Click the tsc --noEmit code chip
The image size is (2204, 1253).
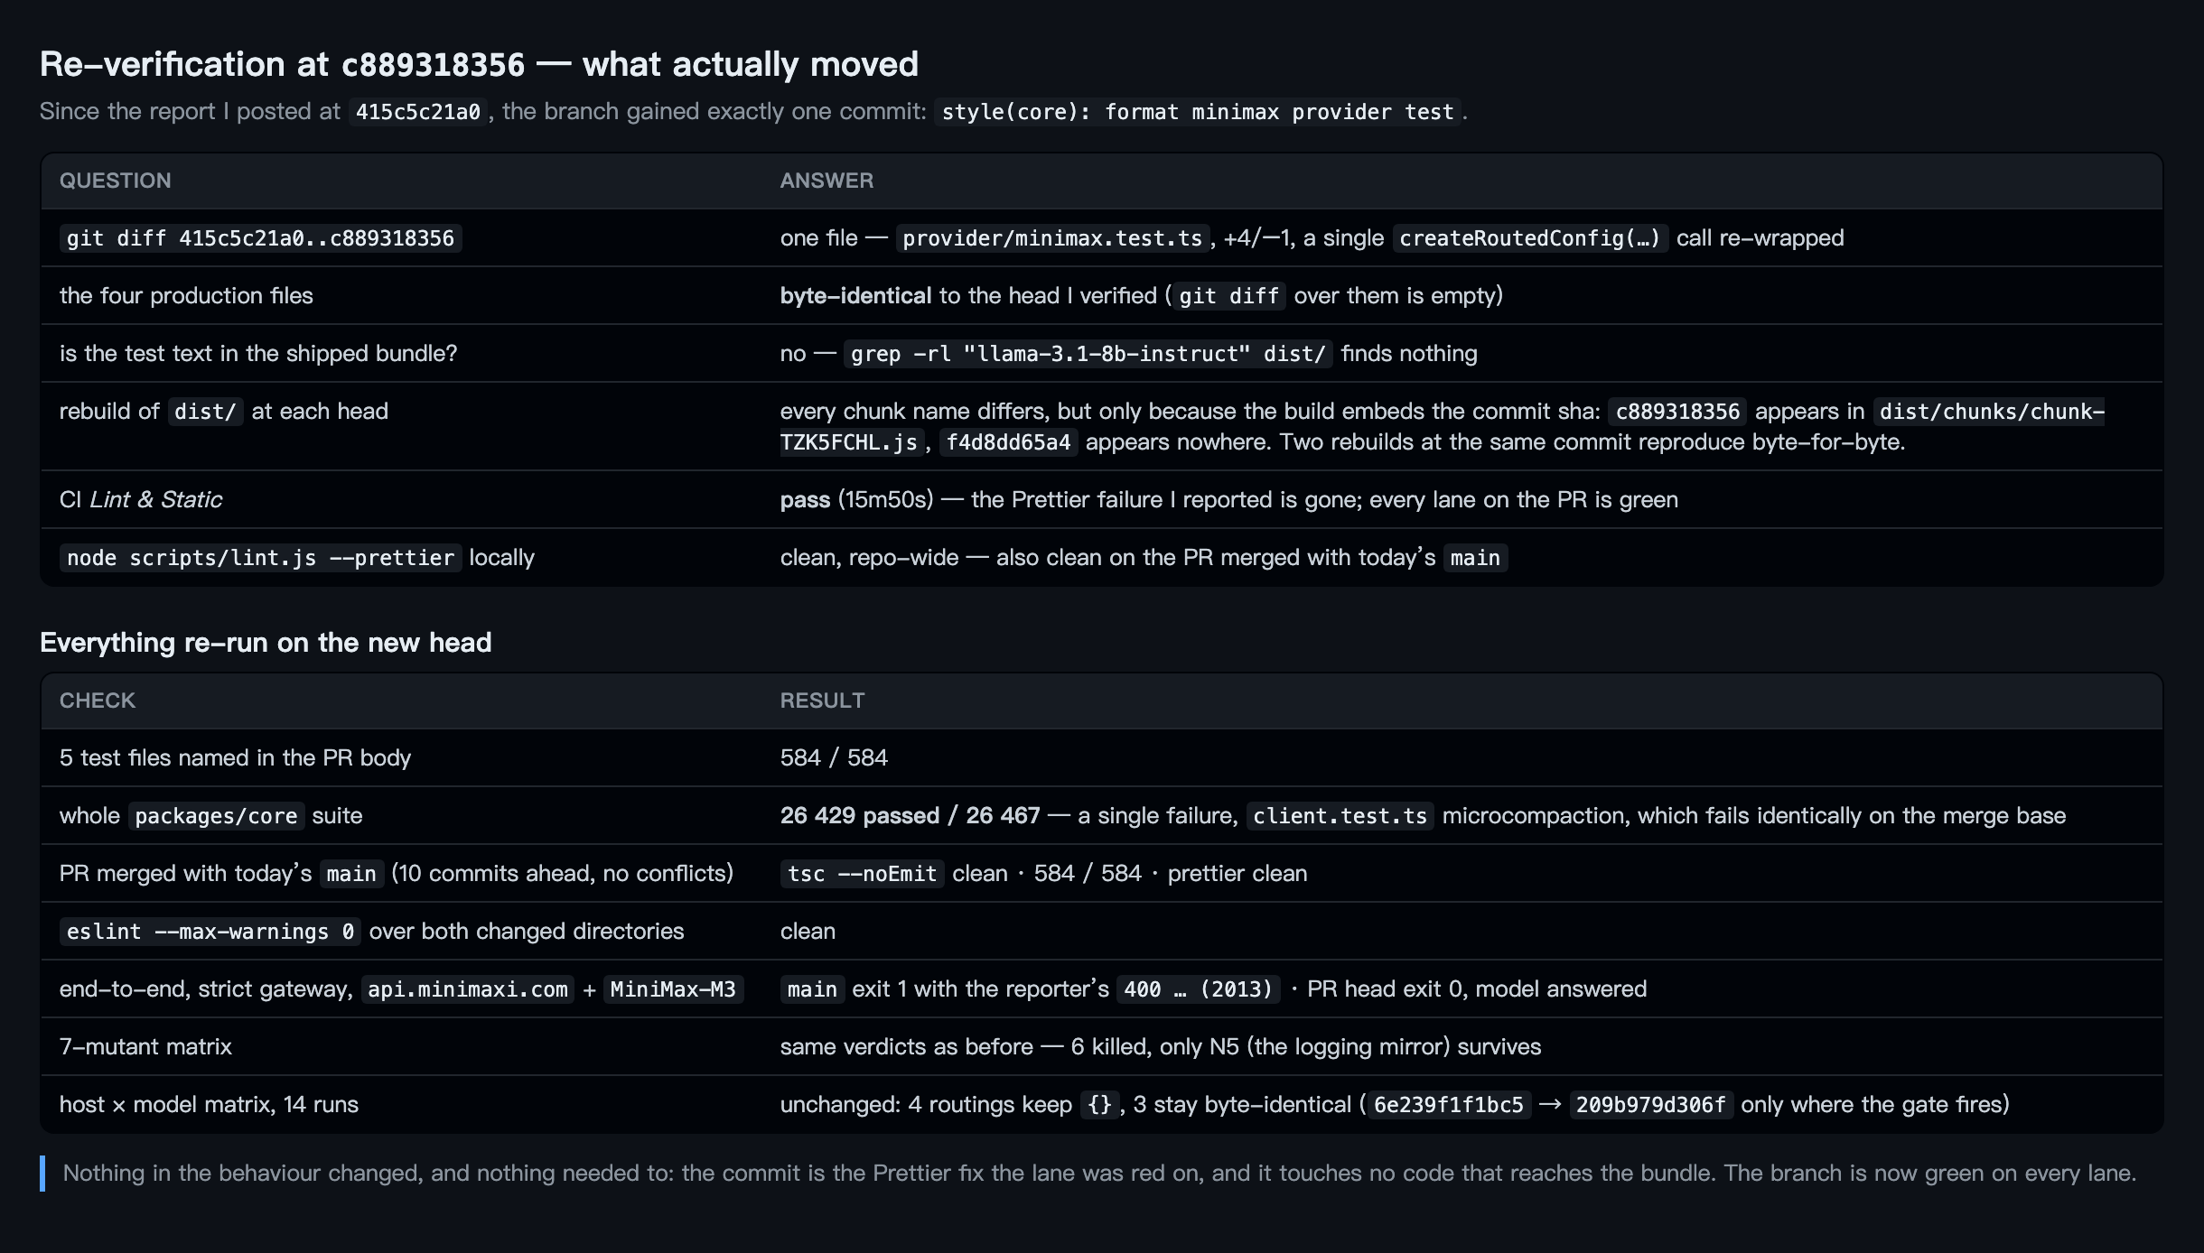point(862,874)
